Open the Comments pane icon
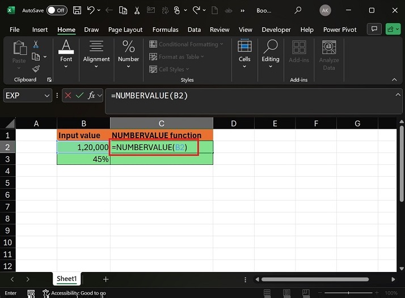The height and width of the screenshot is (298, 405). (374, 29)
